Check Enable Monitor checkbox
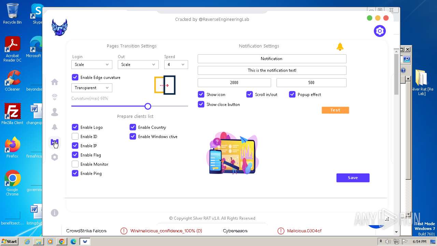 (75, 164)
